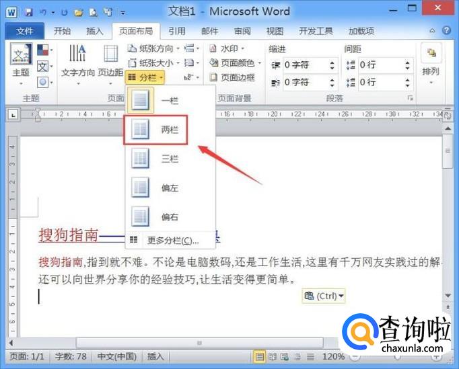This screenshot has width=459, height=369.
Task: Click the Print Preview icon in quick access toolbar
Action: click(x=93, y=12)
